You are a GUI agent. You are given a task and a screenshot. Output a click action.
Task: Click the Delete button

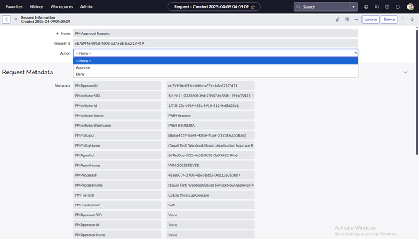(389, 19)
